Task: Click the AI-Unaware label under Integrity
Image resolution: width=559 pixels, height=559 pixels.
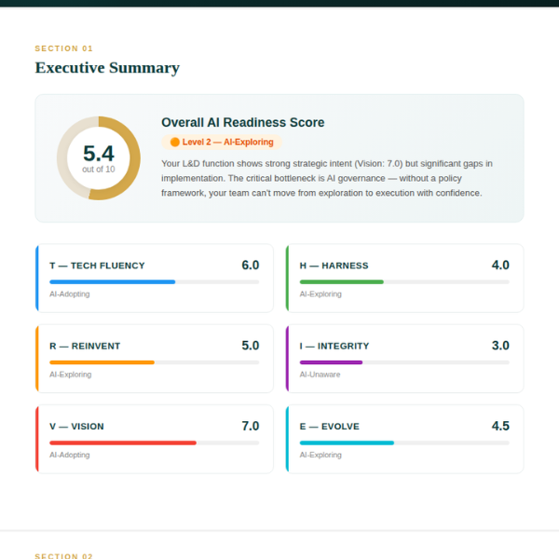Action: (320, 375)
